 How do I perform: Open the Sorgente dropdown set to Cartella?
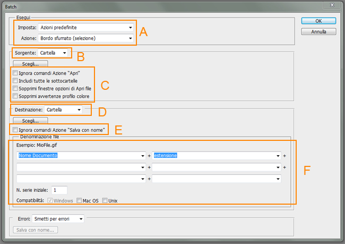[54, 53]
